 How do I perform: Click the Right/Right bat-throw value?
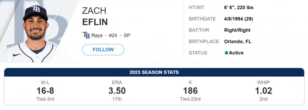pyautogui.click(x=237, y=30)
